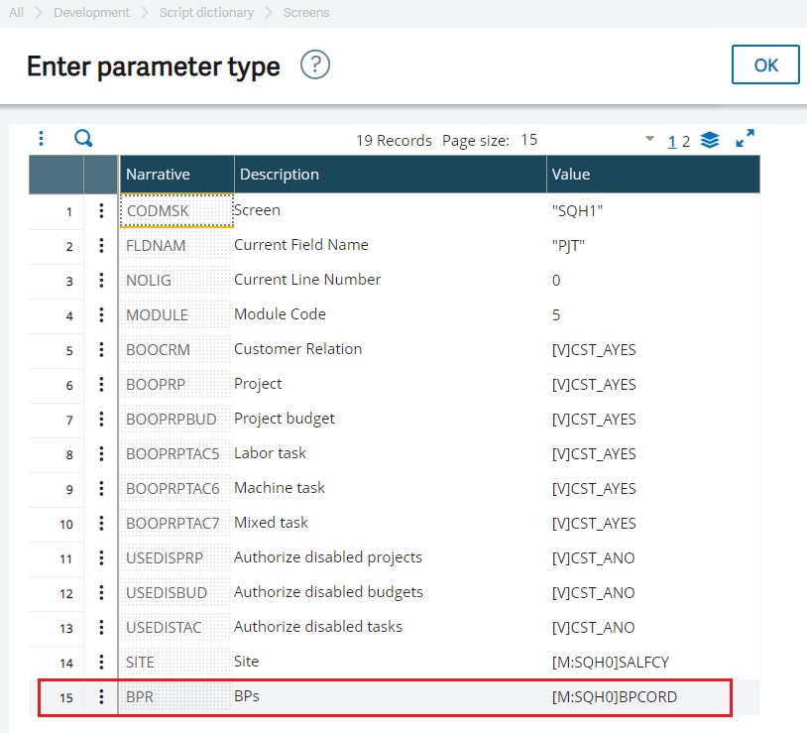807x733 pixels.
Task: Open row actions menu for BPR row
Action: 101,697
